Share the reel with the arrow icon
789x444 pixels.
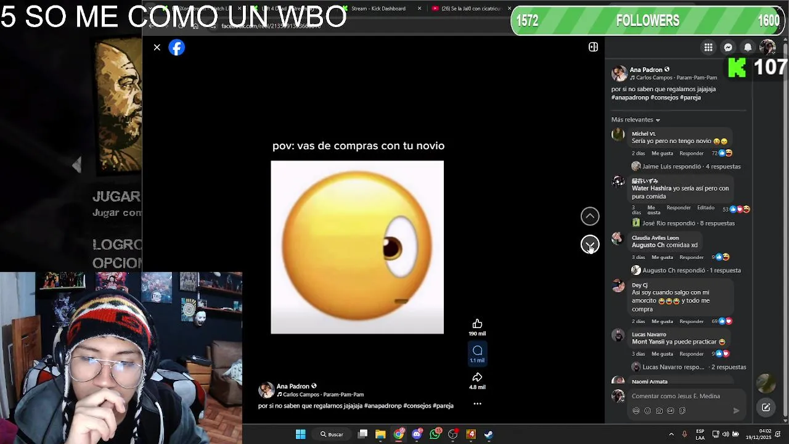coord(477,377)
